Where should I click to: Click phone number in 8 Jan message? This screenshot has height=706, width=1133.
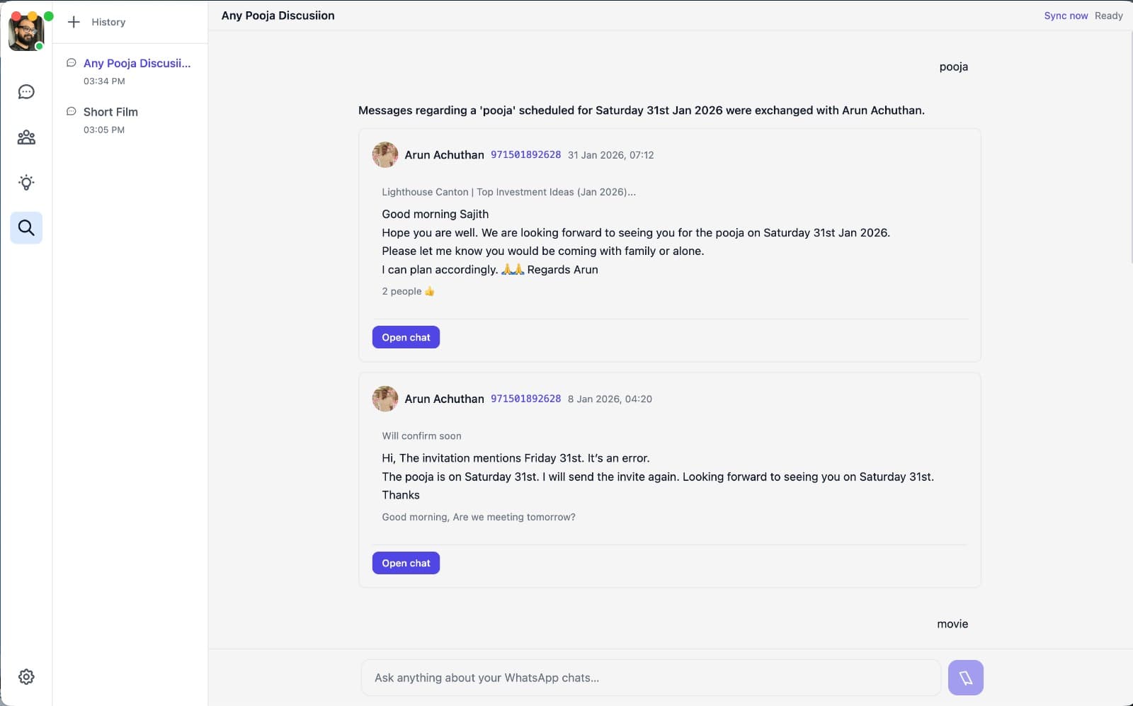[525, 399]
